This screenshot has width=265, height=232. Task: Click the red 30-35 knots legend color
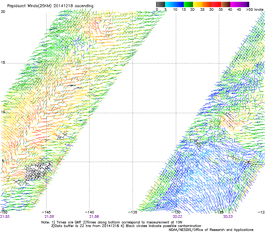(x=216, y=4)
